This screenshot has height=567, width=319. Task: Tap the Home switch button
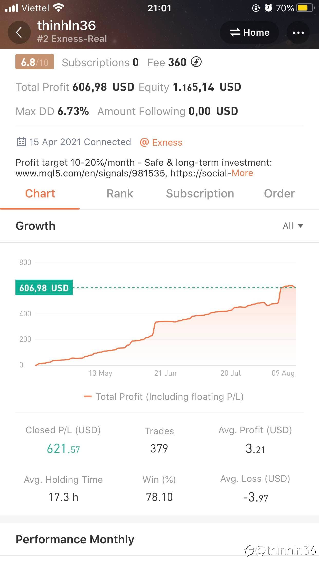249,33
